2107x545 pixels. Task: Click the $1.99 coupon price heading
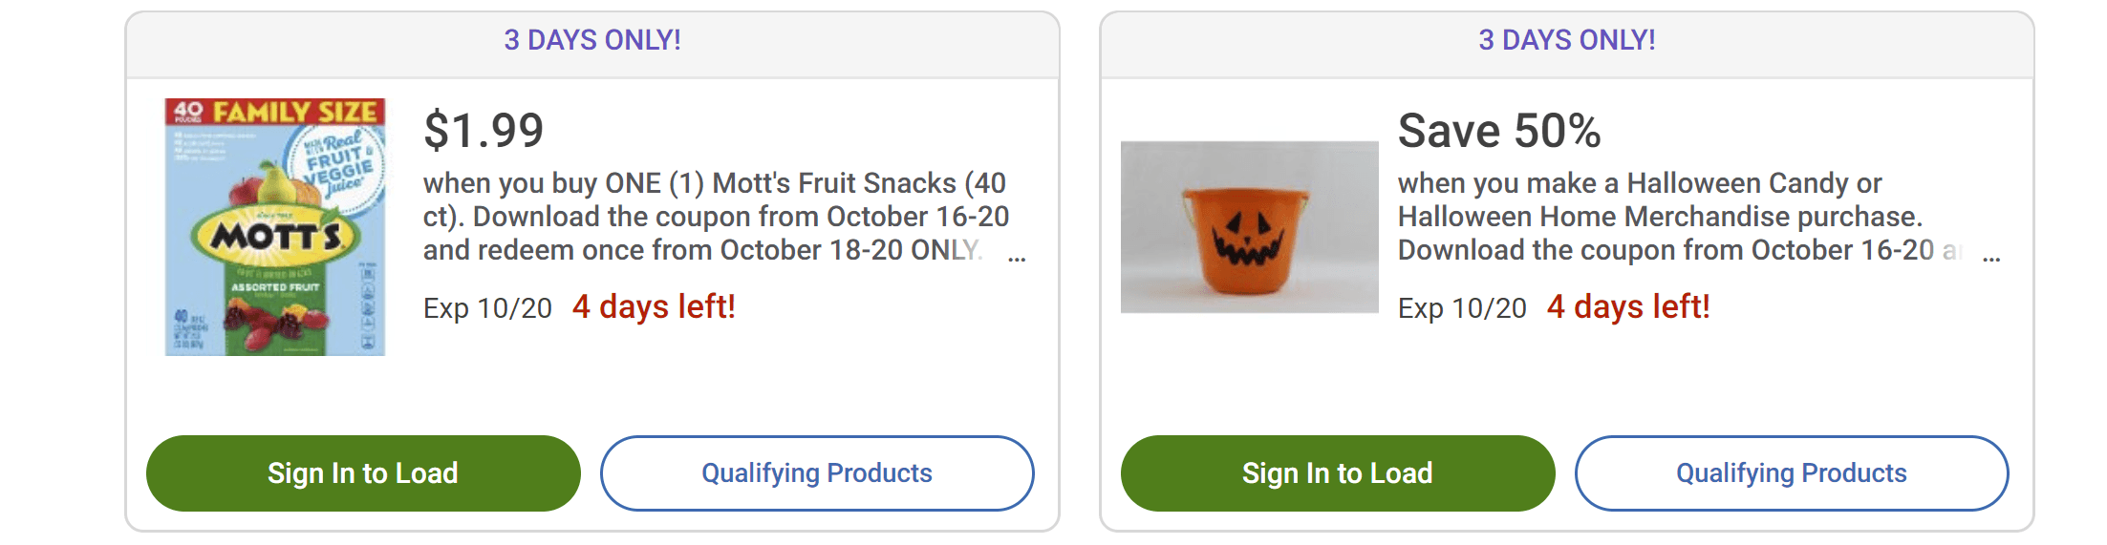tap(484, 131)
